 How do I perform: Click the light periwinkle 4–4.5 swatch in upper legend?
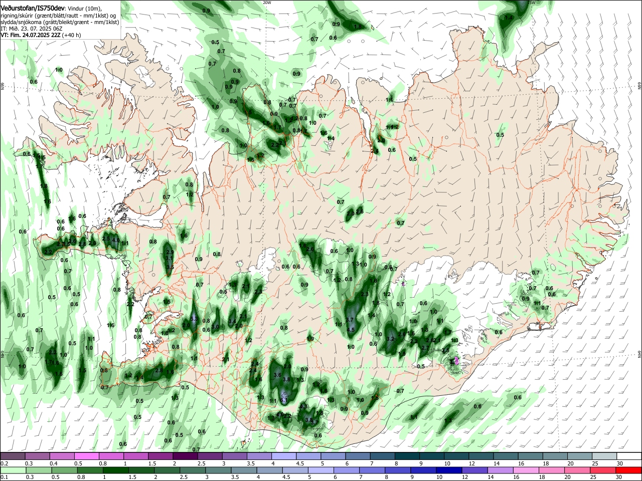click(283, 456)
